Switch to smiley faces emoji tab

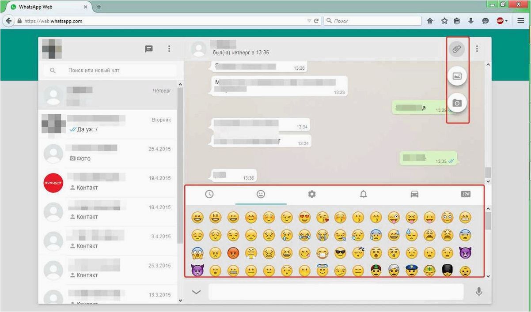click(x=261, y=194)
